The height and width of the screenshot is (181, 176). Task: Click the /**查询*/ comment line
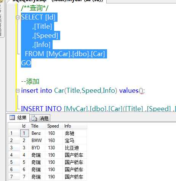35,8
